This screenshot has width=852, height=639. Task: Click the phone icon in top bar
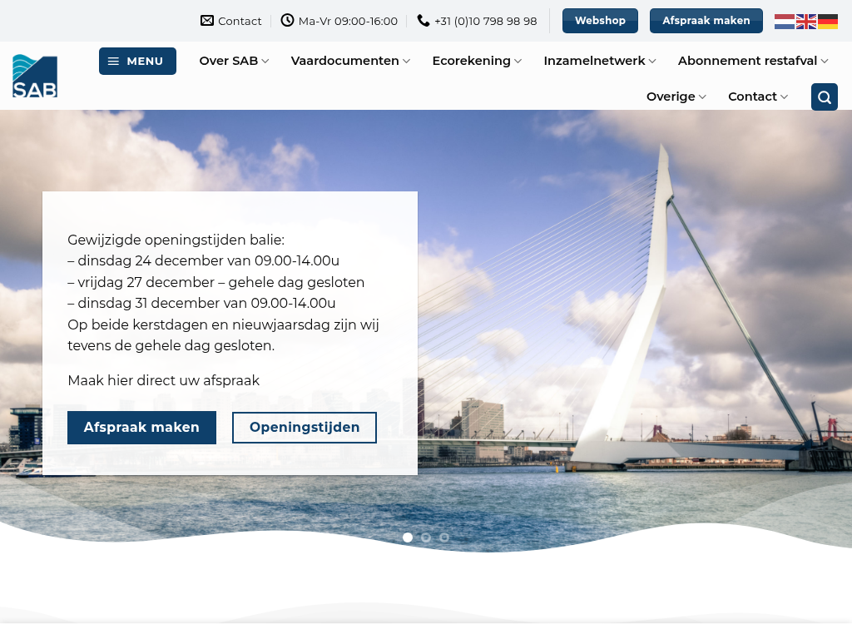point(424,21)
